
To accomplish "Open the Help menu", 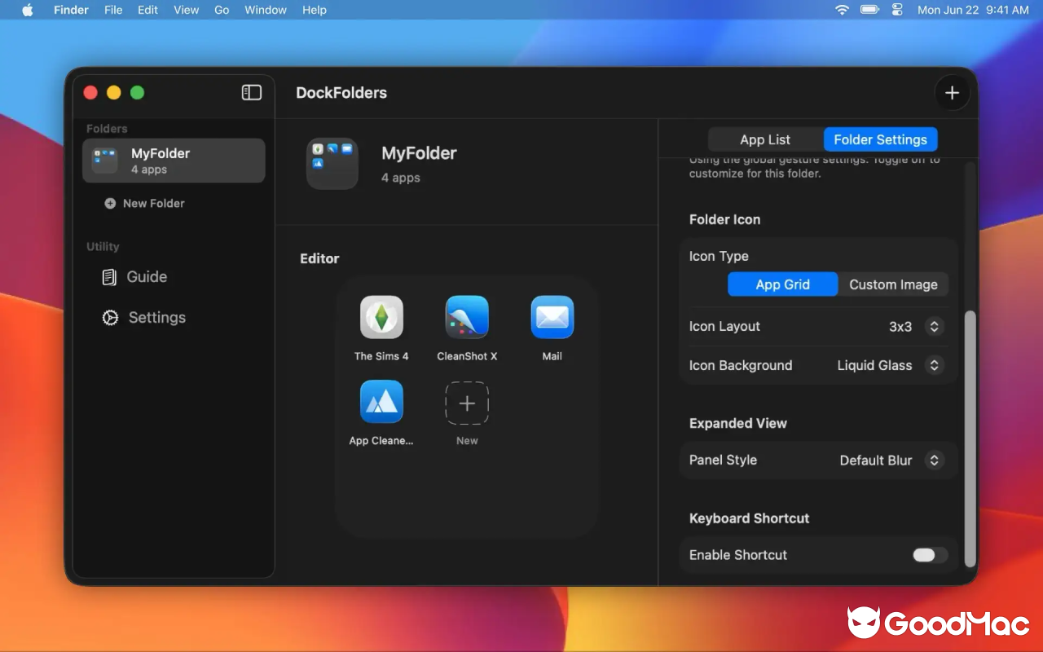I will [x=315, y=10].
